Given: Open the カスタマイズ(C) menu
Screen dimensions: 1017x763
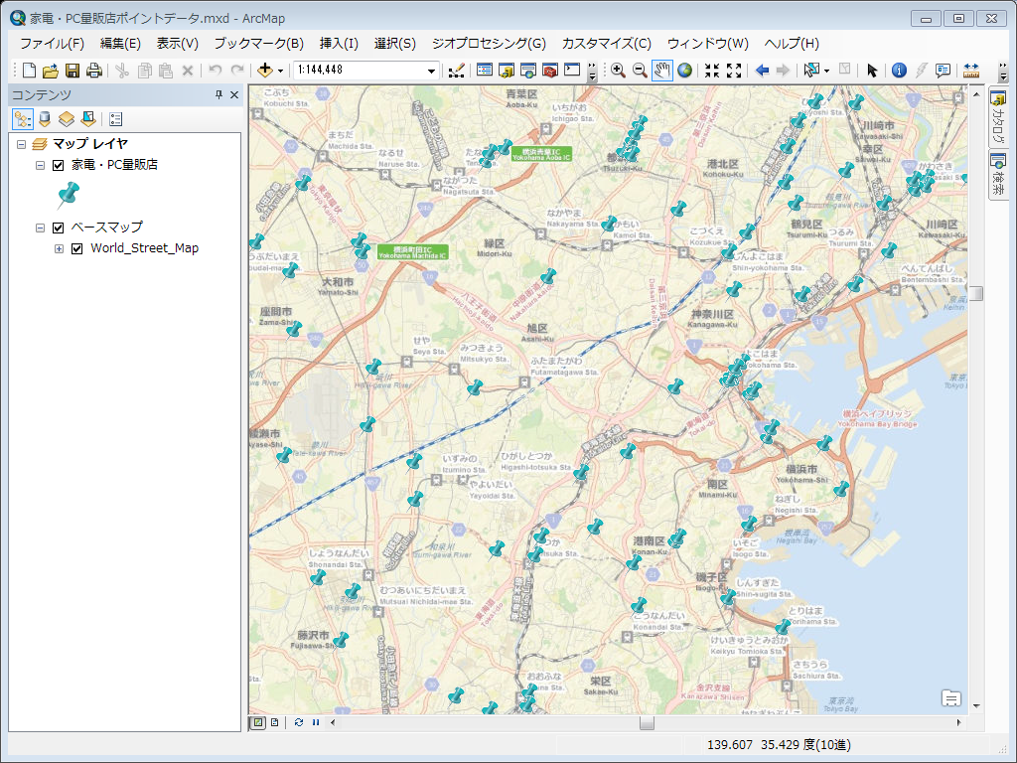Looking at the screenshot, I should pos(607,44).
